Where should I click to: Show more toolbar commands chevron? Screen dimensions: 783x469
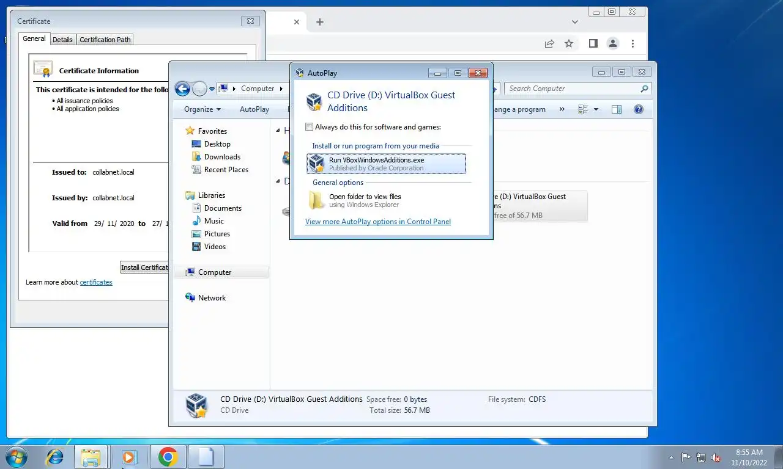(x=561, y=109)
